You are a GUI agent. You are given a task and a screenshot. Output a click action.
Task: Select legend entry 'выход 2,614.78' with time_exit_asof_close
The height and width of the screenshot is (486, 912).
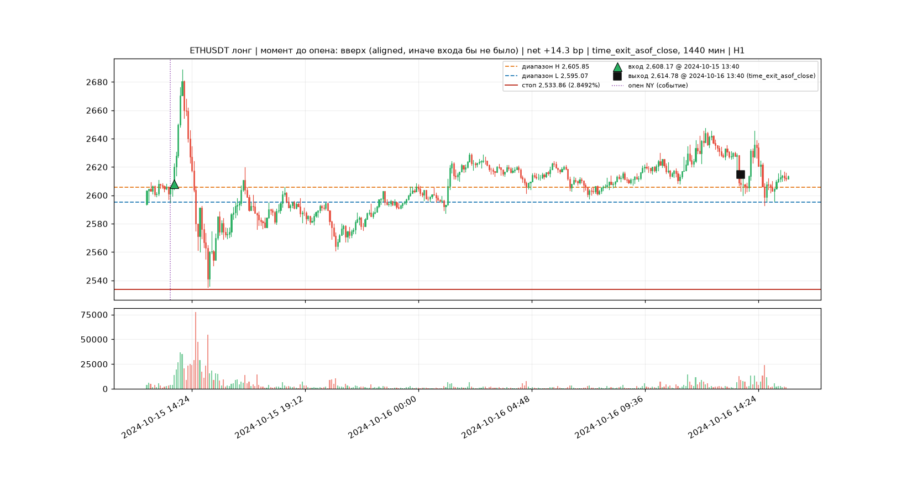pyautogui.click(x=722, y=76)
